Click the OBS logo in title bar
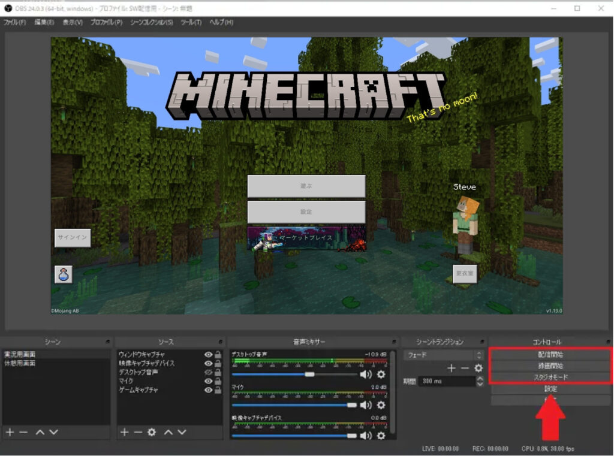Screen dimensions: 614x456 point(8,8)
